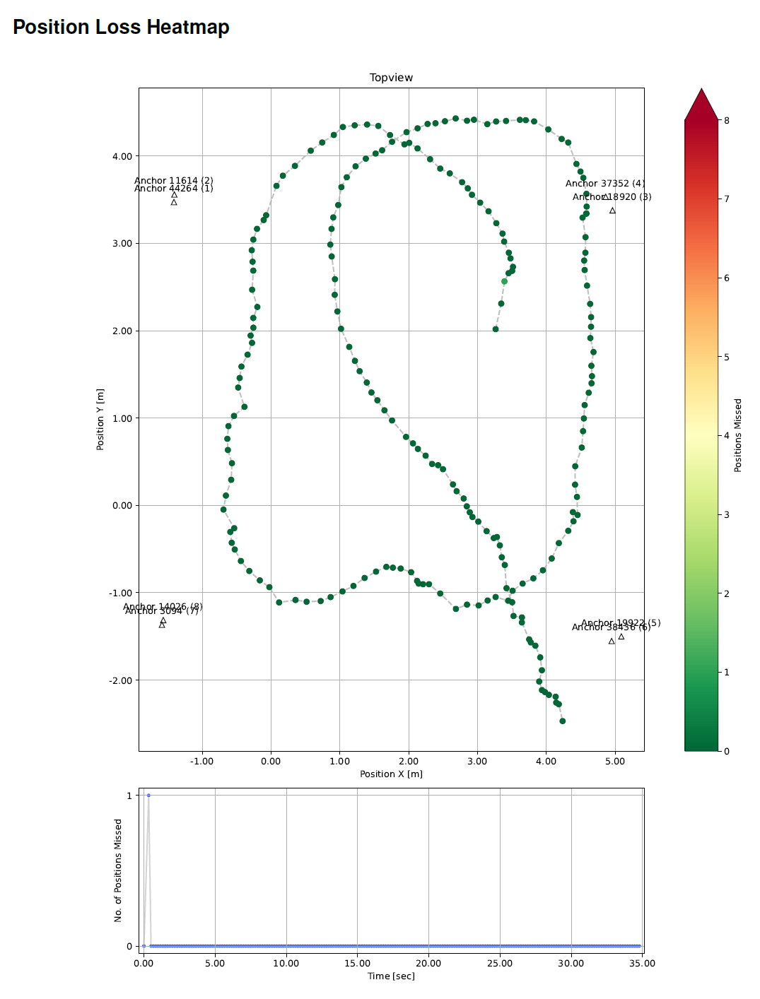Click the No. of Positions Missed label
Image resolution: width=760 pixels, height=999 pixels.
[x=118, y=870]
